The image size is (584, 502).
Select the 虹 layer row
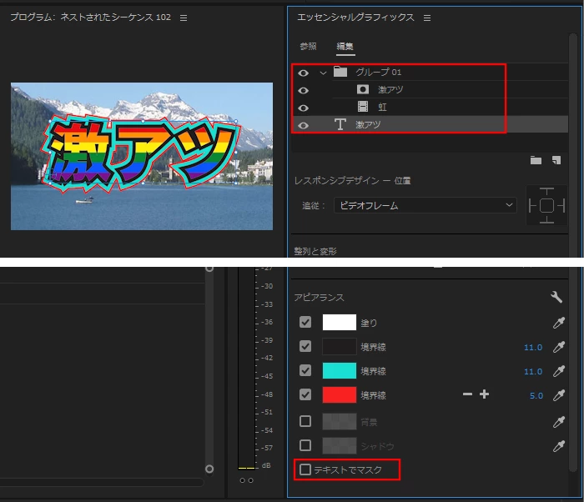(x=430, y=108)
